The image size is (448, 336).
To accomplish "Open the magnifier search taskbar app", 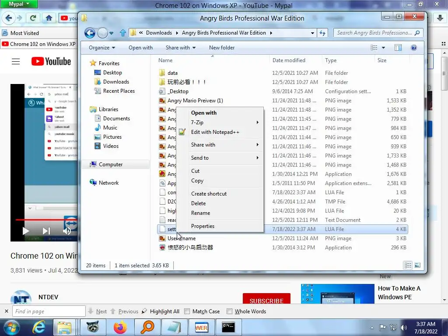I will [147, 327].
